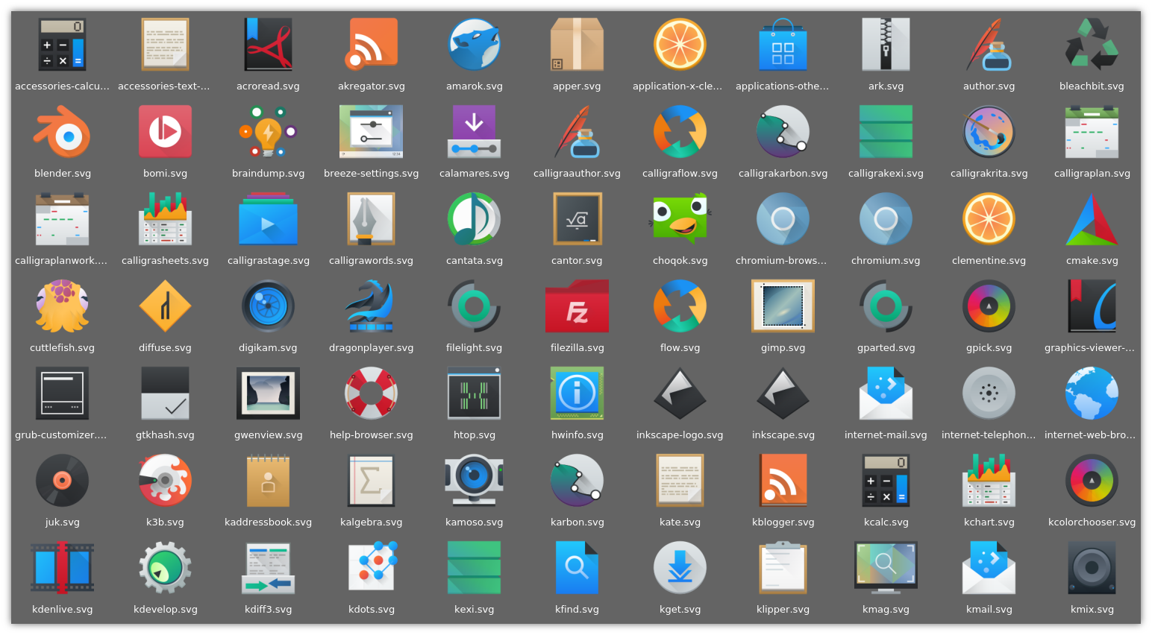Select the calligrastage.svg icon
1152x635 pixels.
click(x=268, y=218)
